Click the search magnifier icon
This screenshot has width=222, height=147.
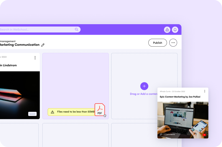(x=76, y=29)
